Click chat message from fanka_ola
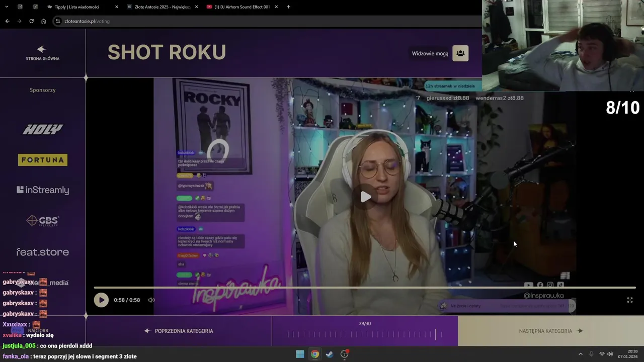The image size is (644, 362). point(69,356)
